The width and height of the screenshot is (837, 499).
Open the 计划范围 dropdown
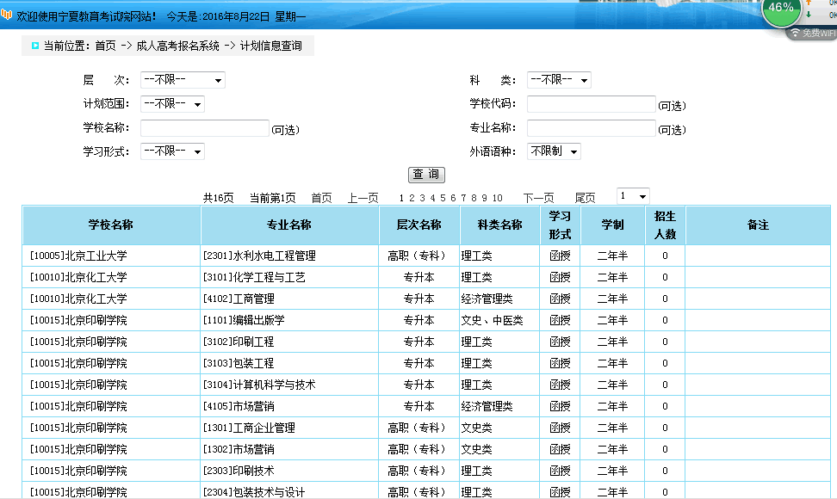172,104
